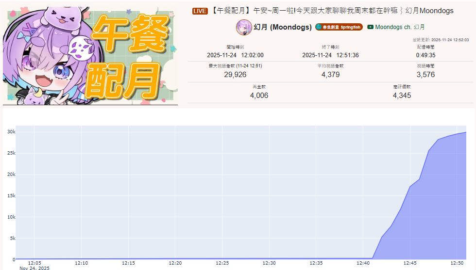The height and width of the screenshot is (270, 476).
Task: Click the likes count value 4,345
Action: (402, 95)
